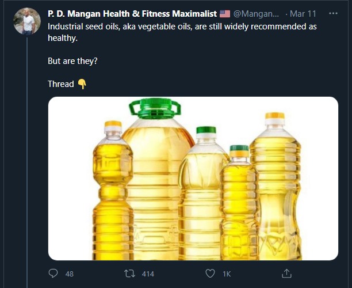Screen dimensions: 352x288
Task: Retweet this post using the retweet icon
Action: pos(130,273)
